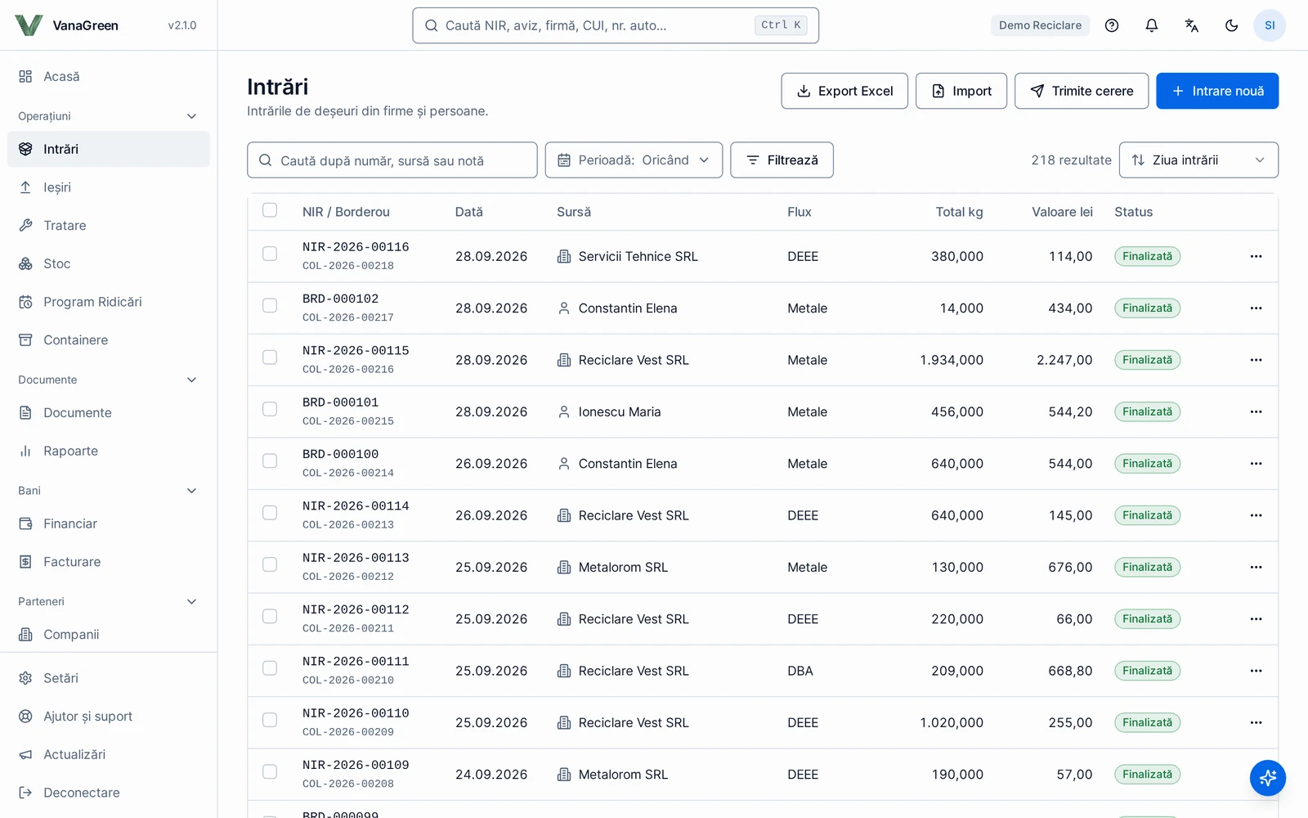Check the row BRD-000102
This screenshot has width=1308, height=818.
click(270, 305)
